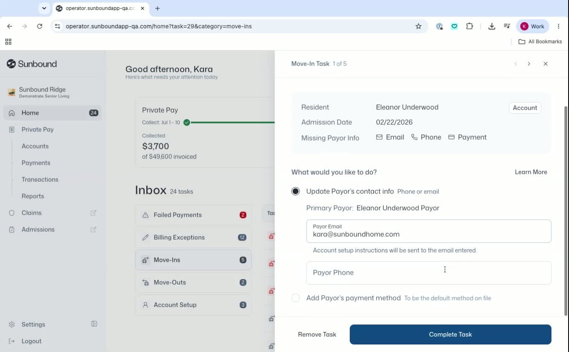The width and height of the screenshot is (569, 352).
Task: Select Move-Ins inbox category
Action: click(193, 260)
